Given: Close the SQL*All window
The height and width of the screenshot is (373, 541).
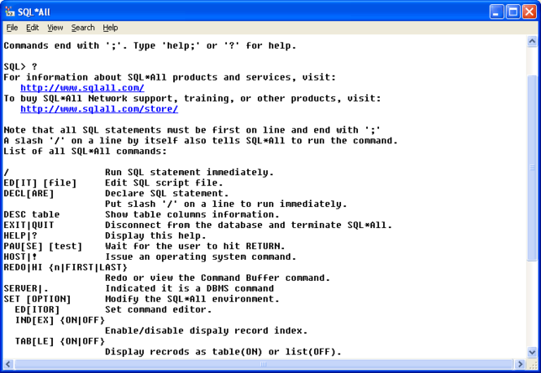Looking at the screenshot, I should pos(530,11).
